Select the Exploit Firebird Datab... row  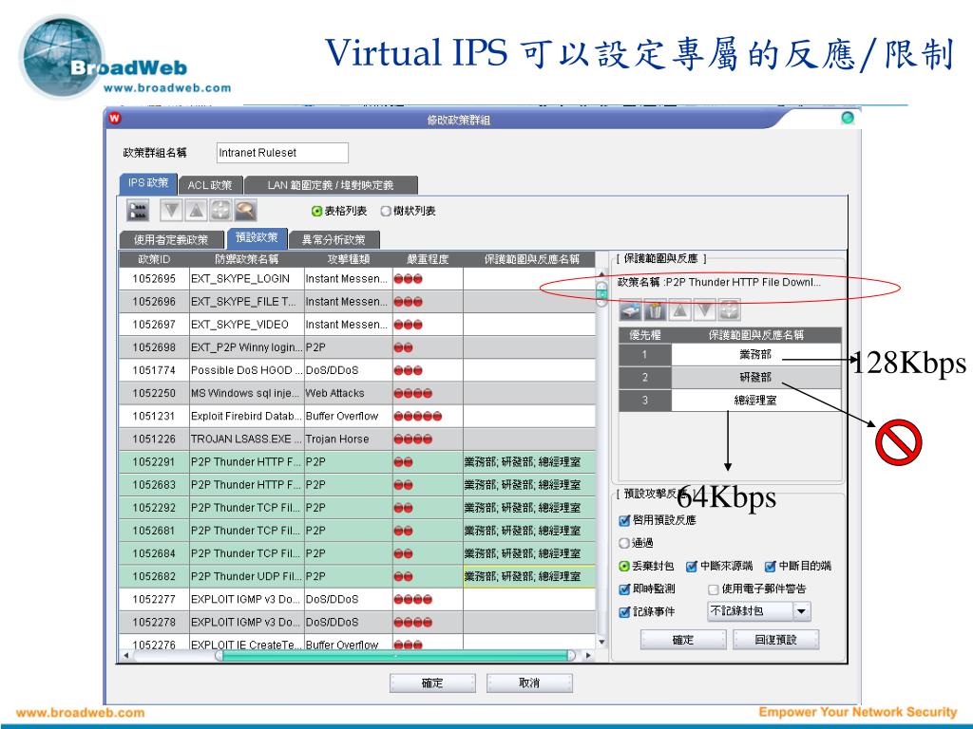(357, 417)
